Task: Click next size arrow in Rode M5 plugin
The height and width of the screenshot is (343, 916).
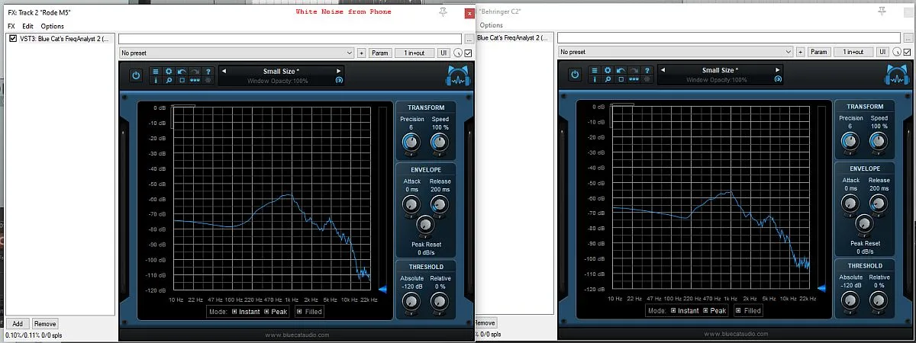Action: [338, 71]
